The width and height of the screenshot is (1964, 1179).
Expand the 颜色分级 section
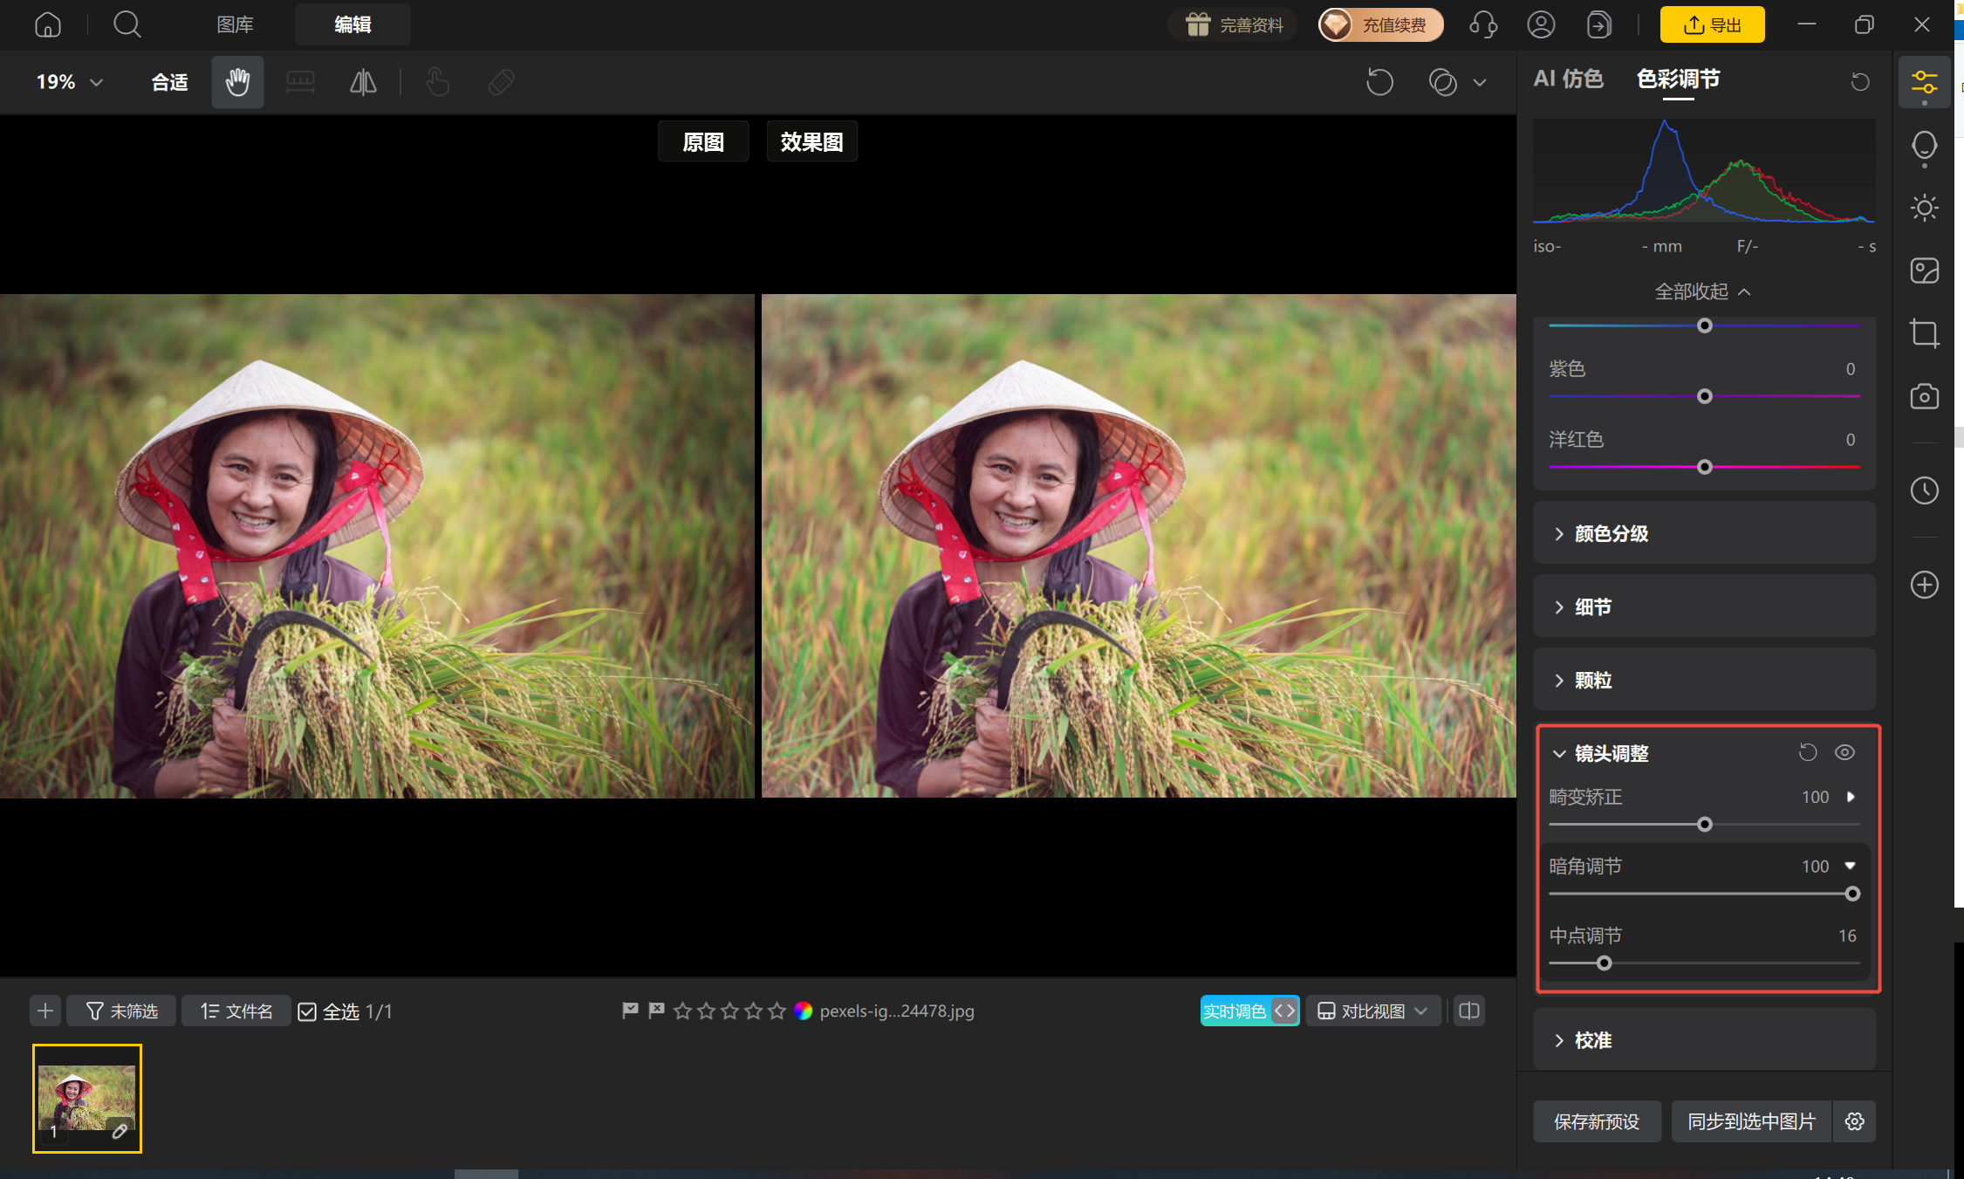pyautogui.click(x=1704, y=533)
